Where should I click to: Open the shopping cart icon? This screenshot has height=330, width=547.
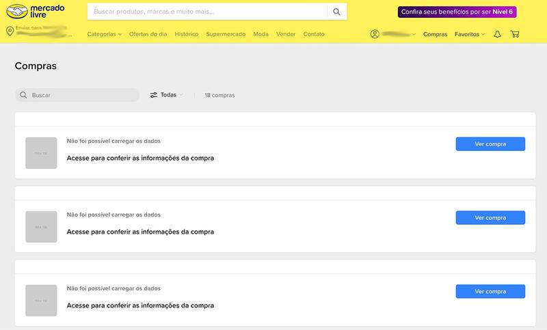pyautogui.click(x=515, y=34)
